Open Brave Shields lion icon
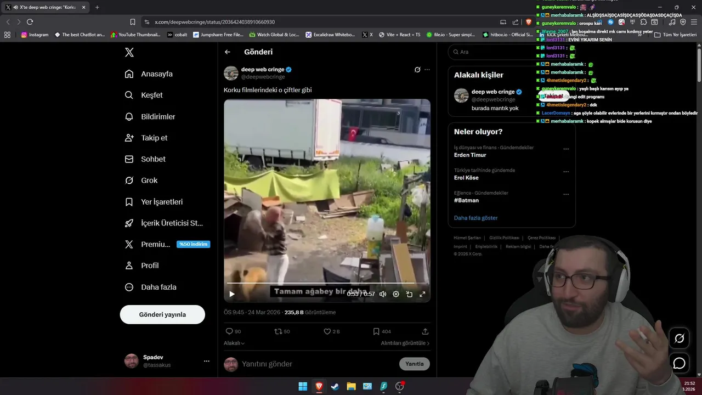 (529, 22)
